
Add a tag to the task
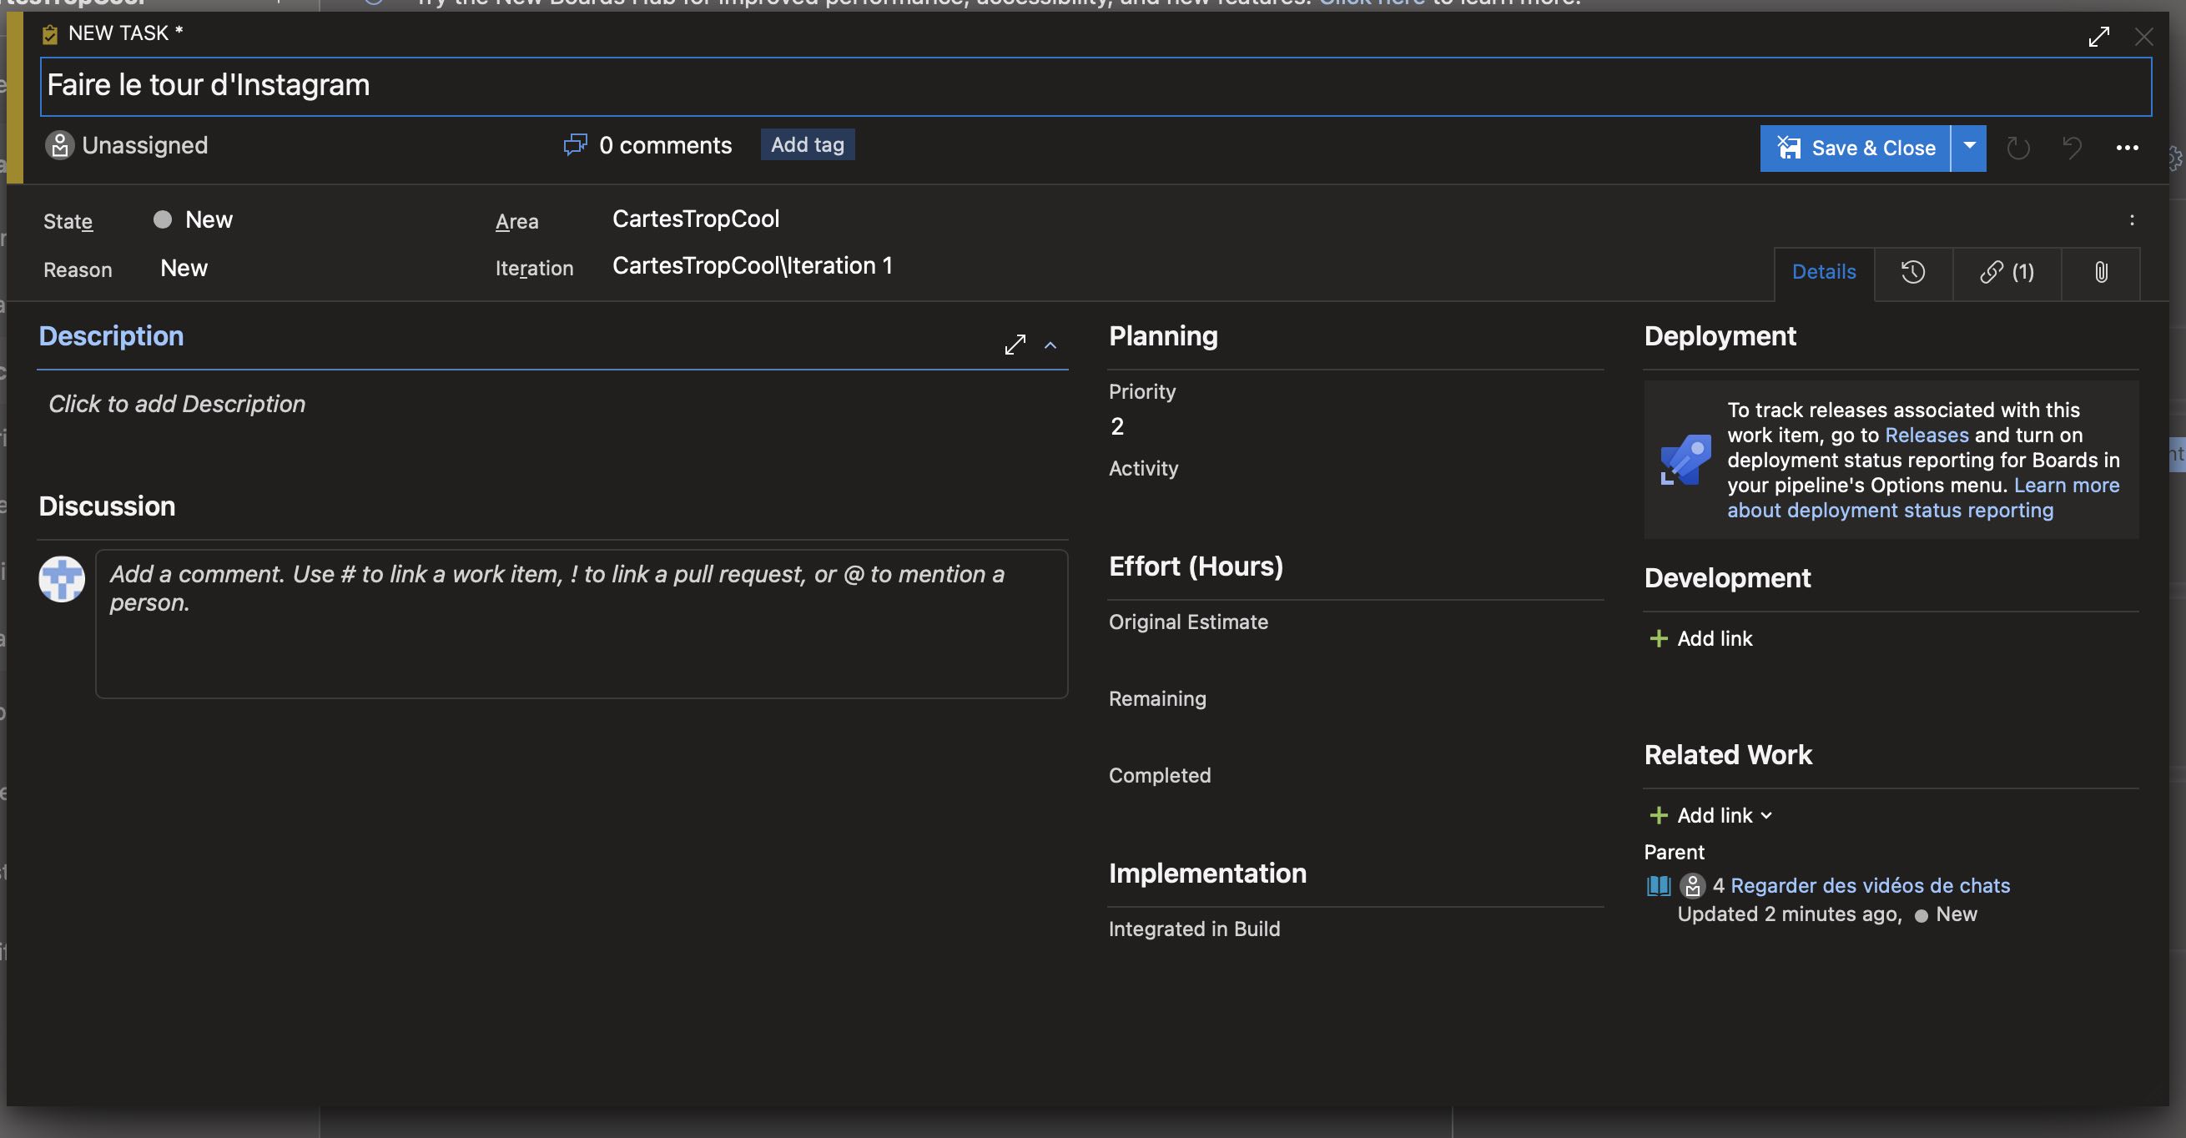(x=807, y=144)
